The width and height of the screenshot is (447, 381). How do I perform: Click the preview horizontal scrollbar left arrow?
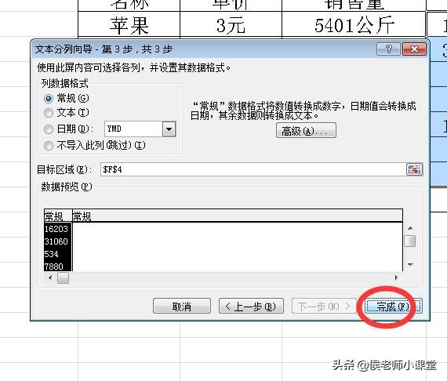click(50, 278)
